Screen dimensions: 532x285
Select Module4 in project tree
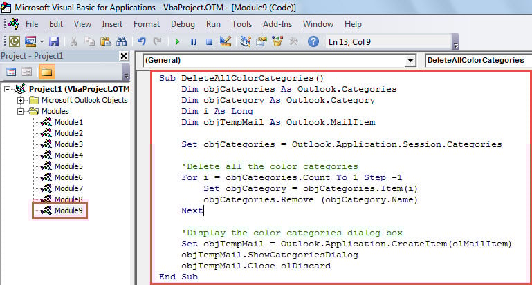point(68,155)
